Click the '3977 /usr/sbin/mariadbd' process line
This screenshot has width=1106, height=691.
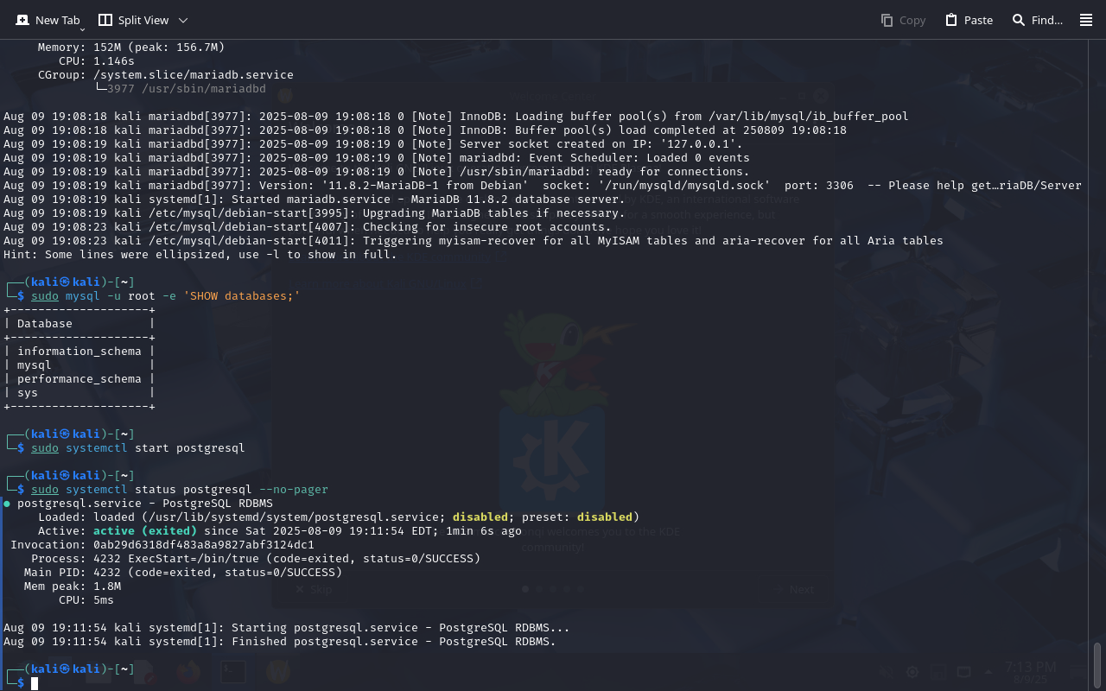[181, 89]
